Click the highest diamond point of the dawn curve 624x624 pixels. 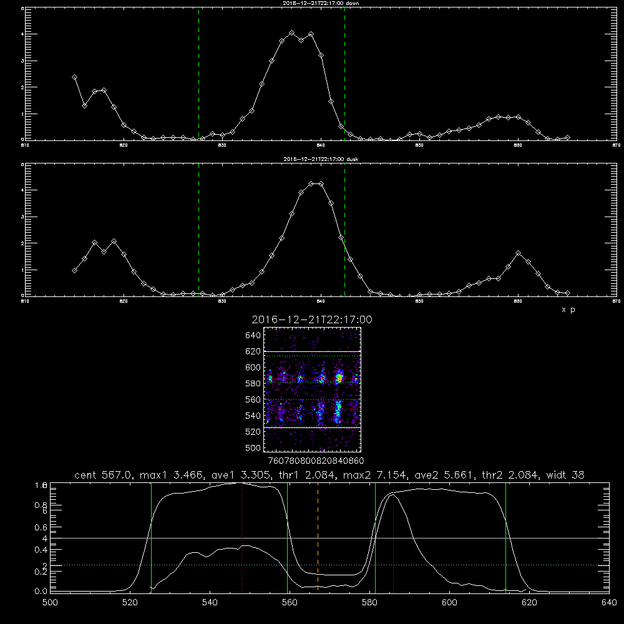coord(291,33)
